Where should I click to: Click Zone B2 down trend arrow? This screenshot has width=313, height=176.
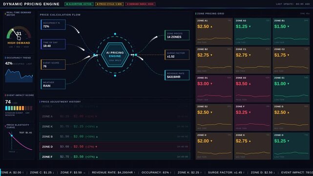(211, 55)
